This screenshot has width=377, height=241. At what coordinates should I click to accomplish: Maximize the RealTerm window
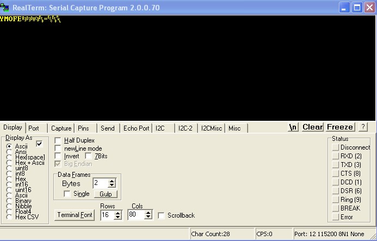tap(357, 8)
